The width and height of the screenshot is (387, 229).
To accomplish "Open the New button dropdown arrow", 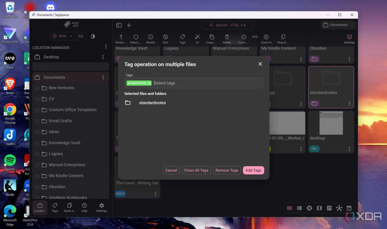I will coord(71,36).
